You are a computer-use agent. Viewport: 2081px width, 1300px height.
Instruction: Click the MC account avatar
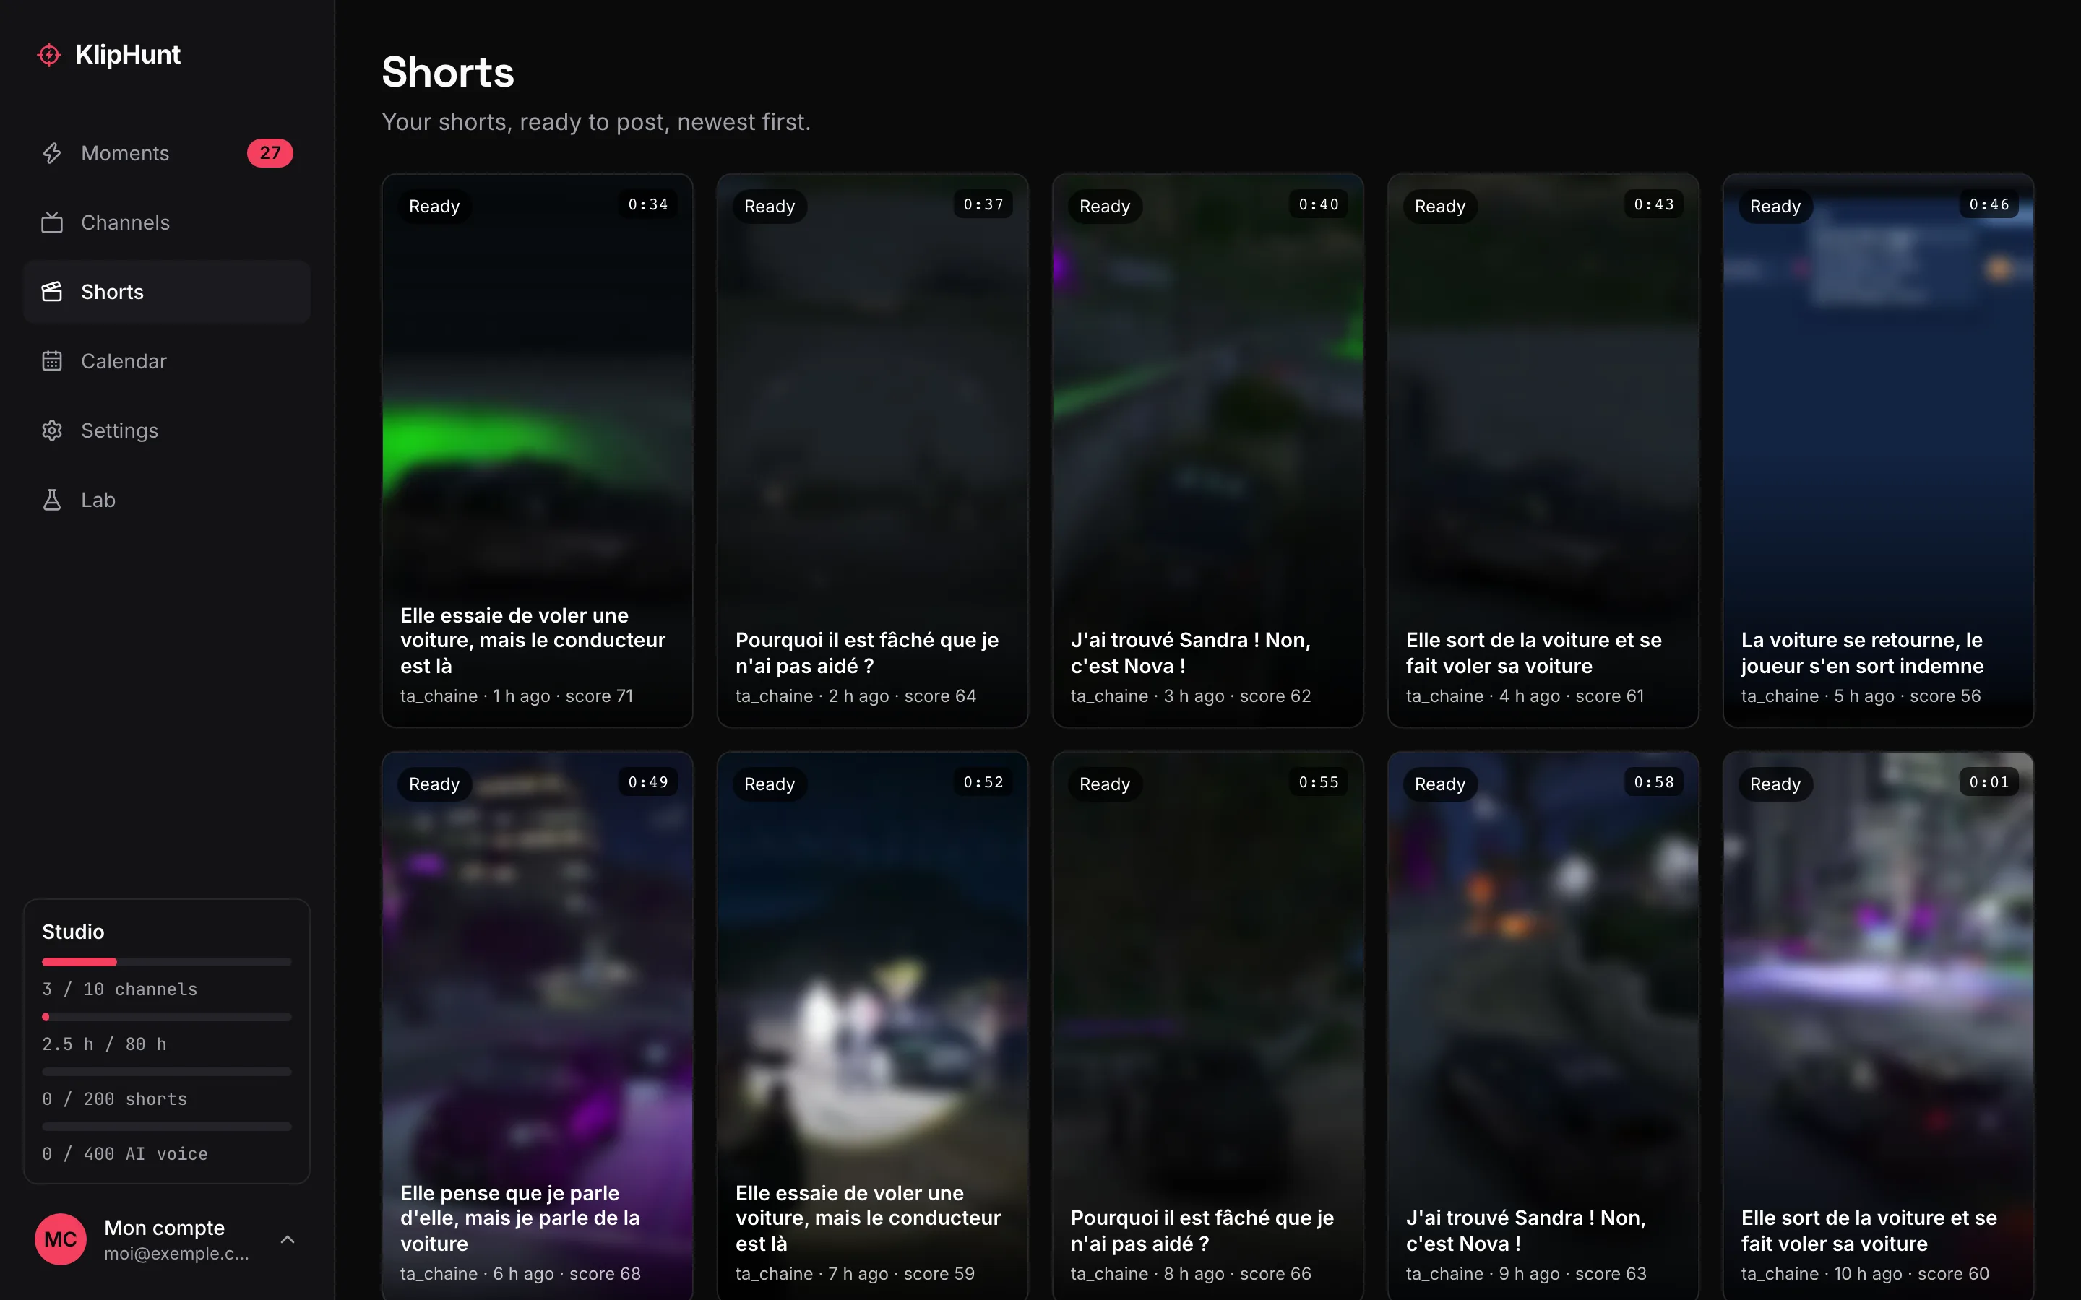click(60, 1239)
